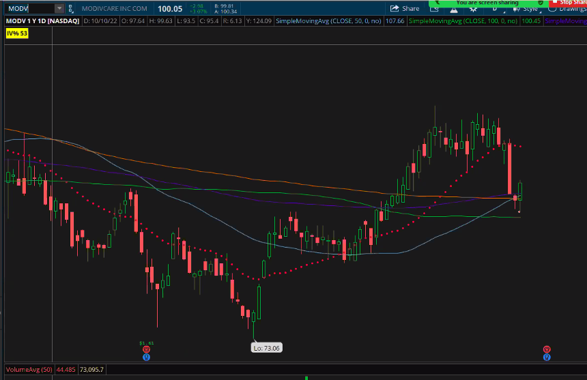
Task: Click the right blue lightbulb event icon
Action: [547, 357]
